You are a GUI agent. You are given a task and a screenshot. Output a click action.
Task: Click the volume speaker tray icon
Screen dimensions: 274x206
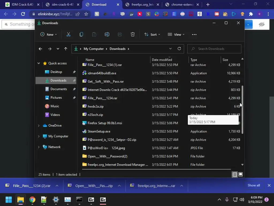pyautogui.click(x=242, y=200)
